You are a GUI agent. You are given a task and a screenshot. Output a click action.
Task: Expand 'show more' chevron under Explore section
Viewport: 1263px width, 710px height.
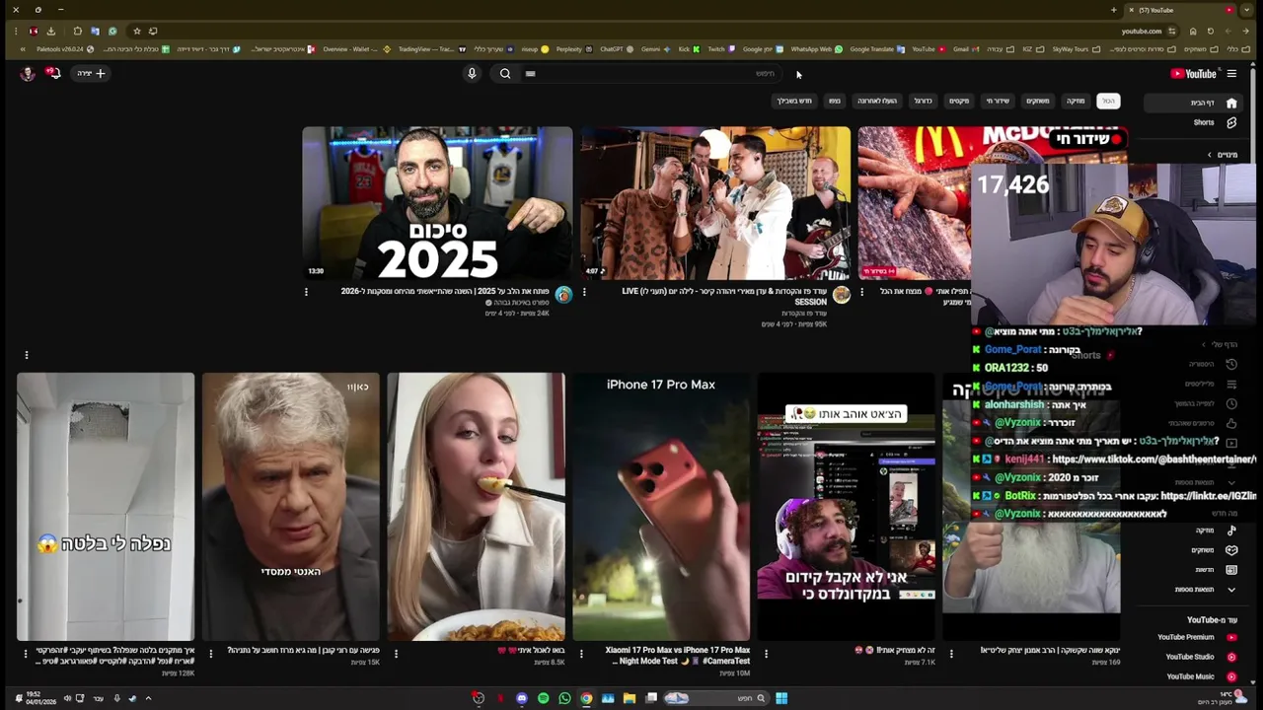tap(1230, 590)
